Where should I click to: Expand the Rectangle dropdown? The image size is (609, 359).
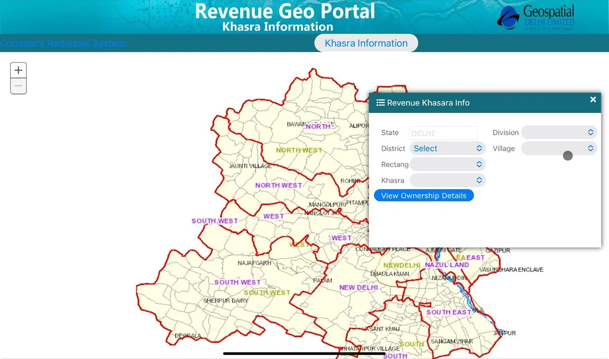[x=447, y=164]
